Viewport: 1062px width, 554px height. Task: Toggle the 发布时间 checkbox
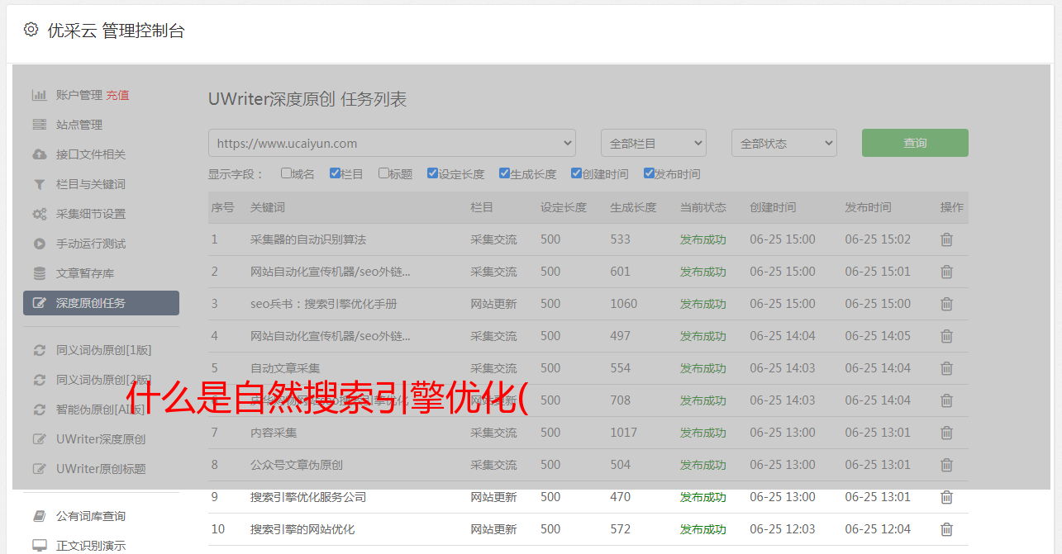point(648,173)
